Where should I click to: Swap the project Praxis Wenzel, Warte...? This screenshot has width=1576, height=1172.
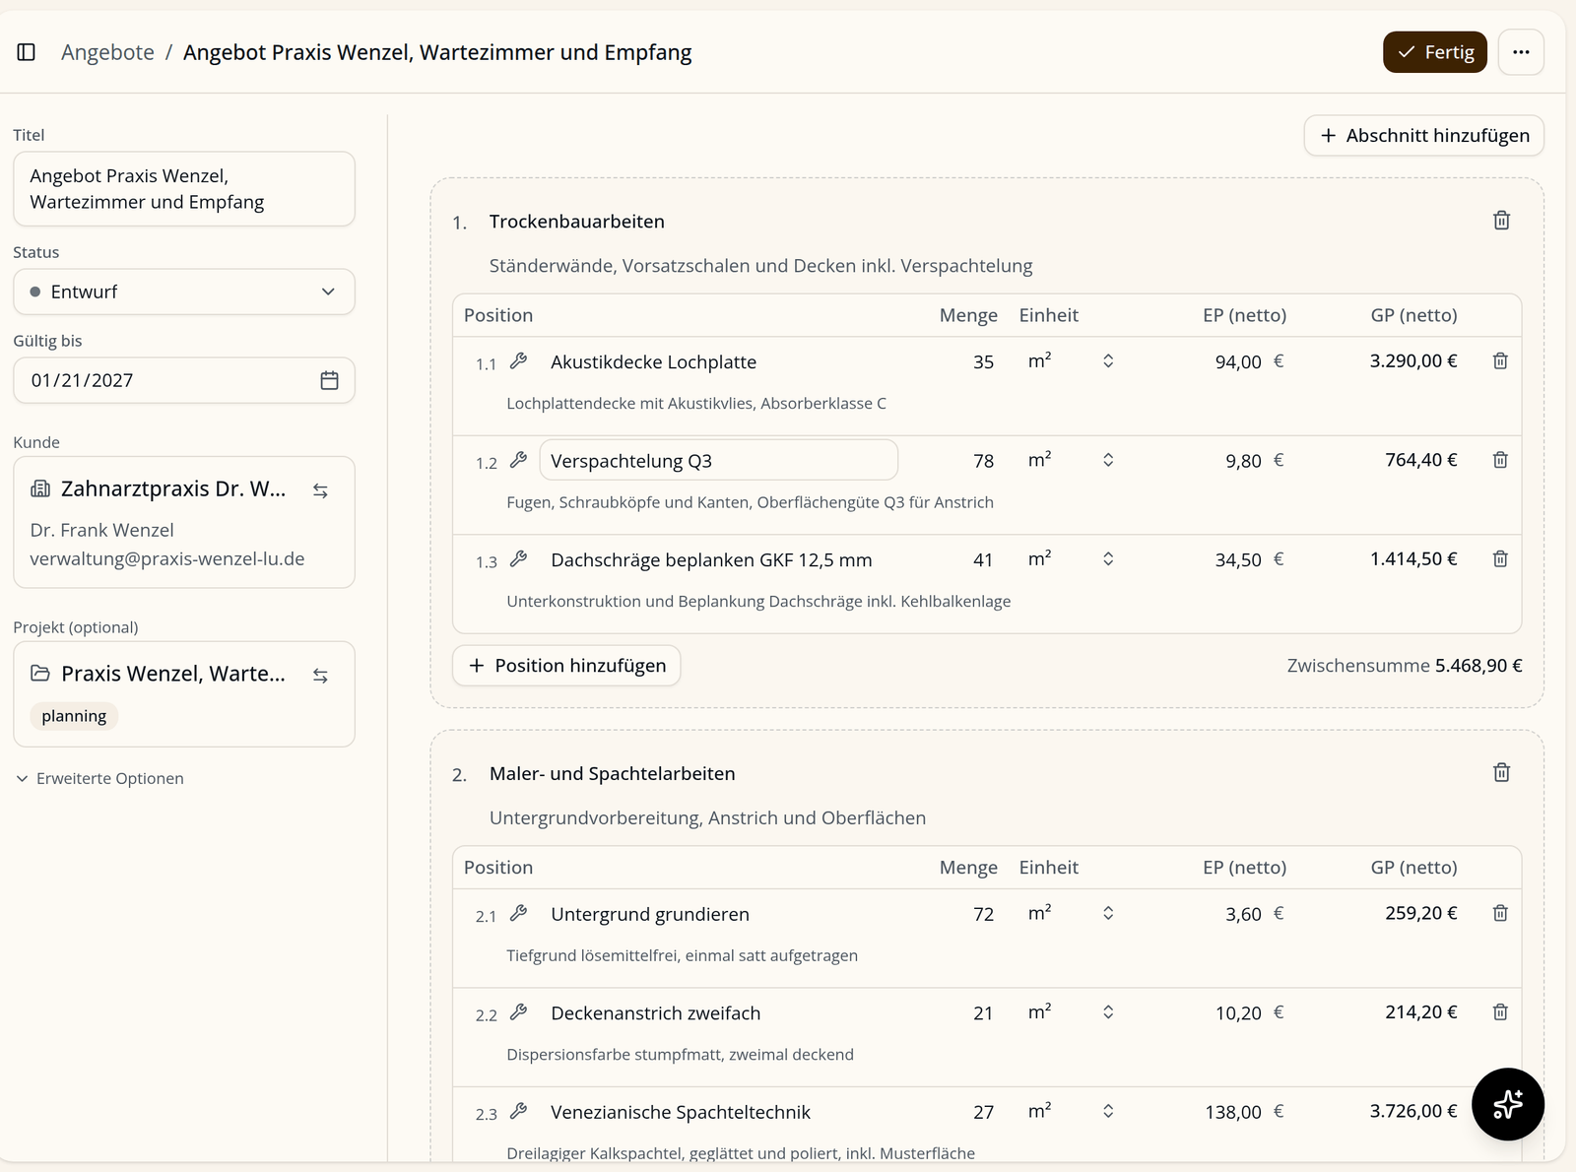click(320, 676)
